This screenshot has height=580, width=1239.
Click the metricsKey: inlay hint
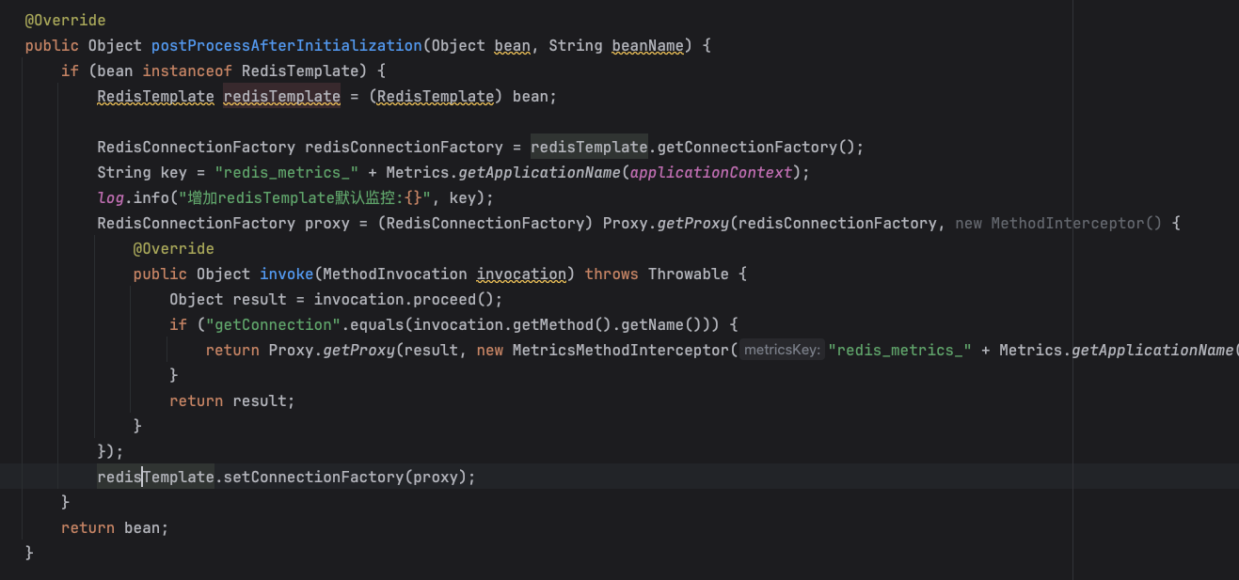pos(782,350)
